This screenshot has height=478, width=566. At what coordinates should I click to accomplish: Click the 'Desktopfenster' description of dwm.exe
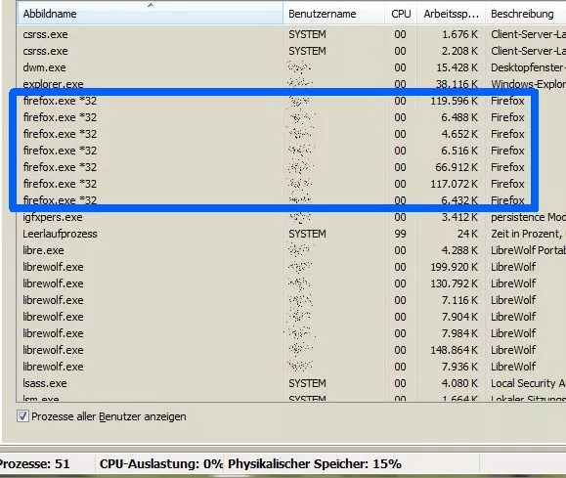528,67
